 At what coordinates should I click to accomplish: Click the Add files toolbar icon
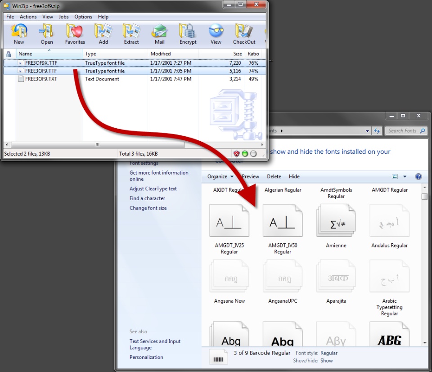point(103,31)
